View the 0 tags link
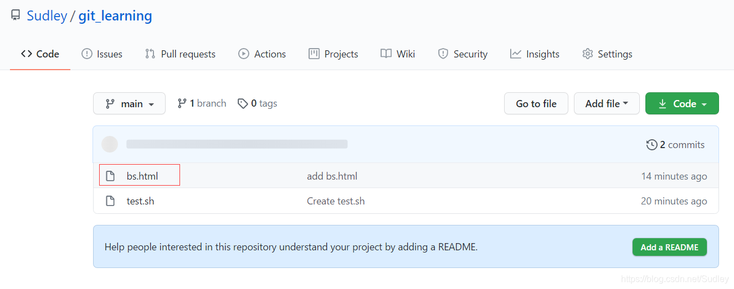 pyautogui.click(x=258, y=103)
